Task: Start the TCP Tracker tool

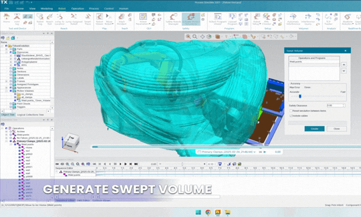Action: click(x=328, y=19)
